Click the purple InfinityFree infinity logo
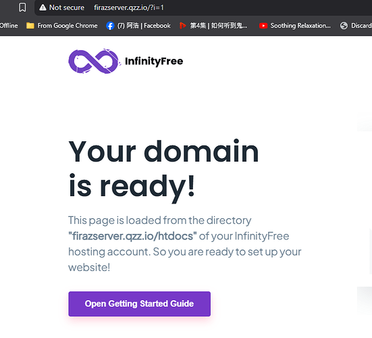Viewport: 372px width, 338px height. 94,62
